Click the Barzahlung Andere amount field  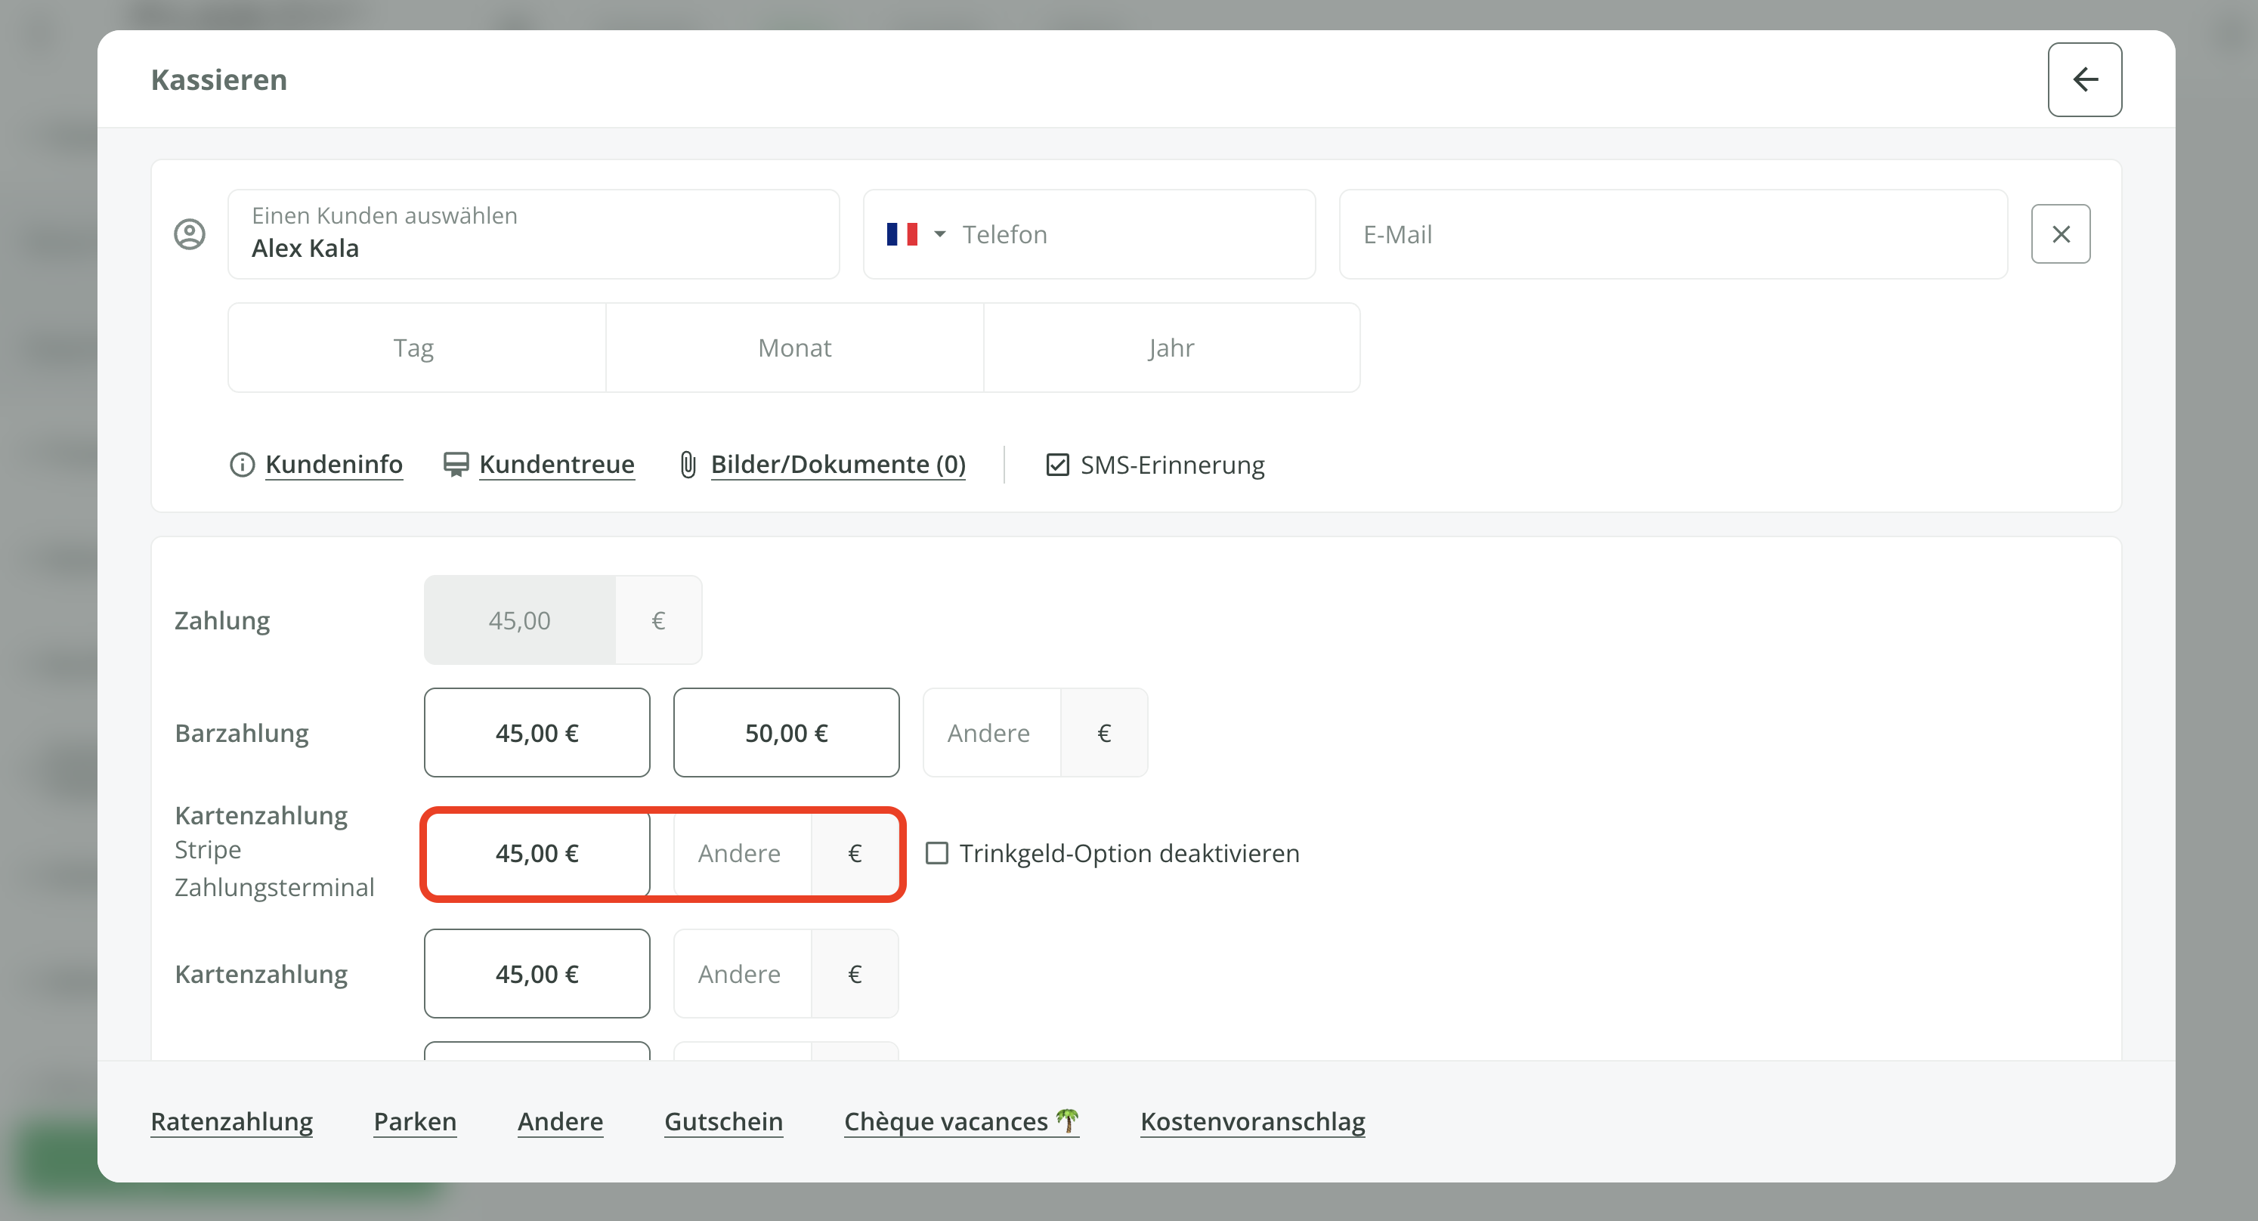991,733
